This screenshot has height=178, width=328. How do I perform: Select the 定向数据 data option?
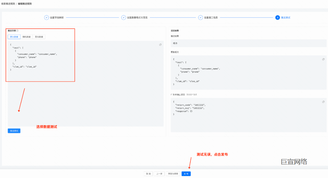tap(39, 37)
